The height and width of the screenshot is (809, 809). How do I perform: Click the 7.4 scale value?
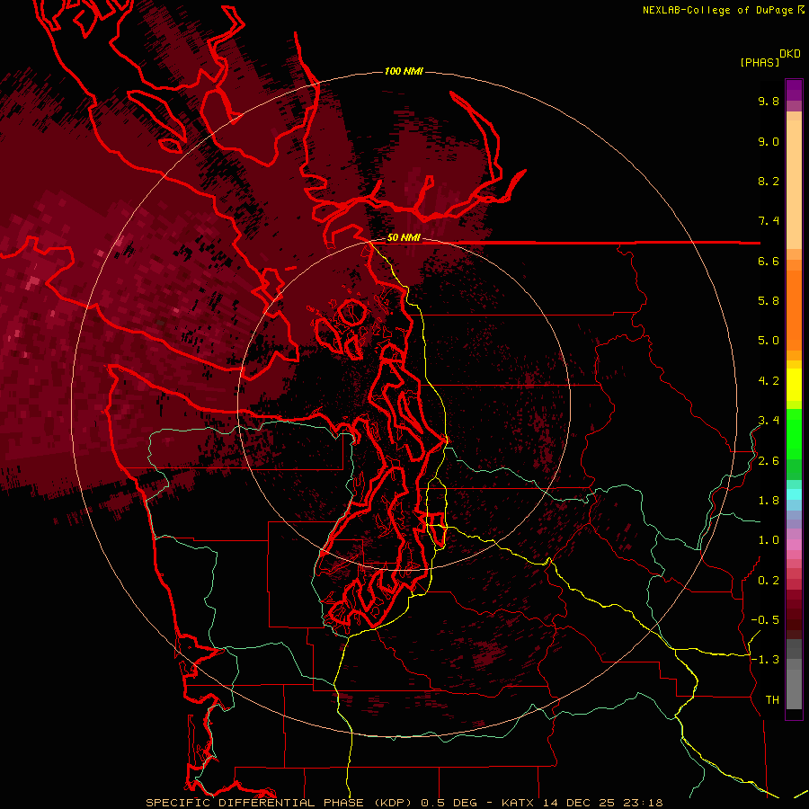point(769,221)
